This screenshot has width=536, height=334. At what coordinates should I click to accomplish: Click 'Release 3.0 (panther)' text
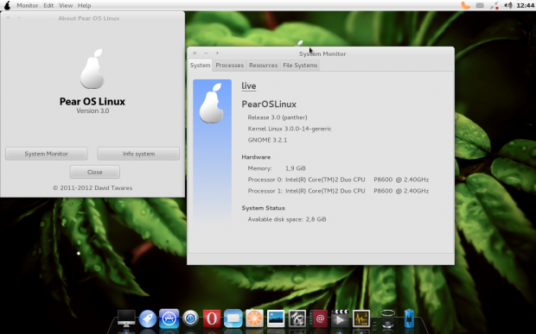pyautogui.click(x=278, y=117)
